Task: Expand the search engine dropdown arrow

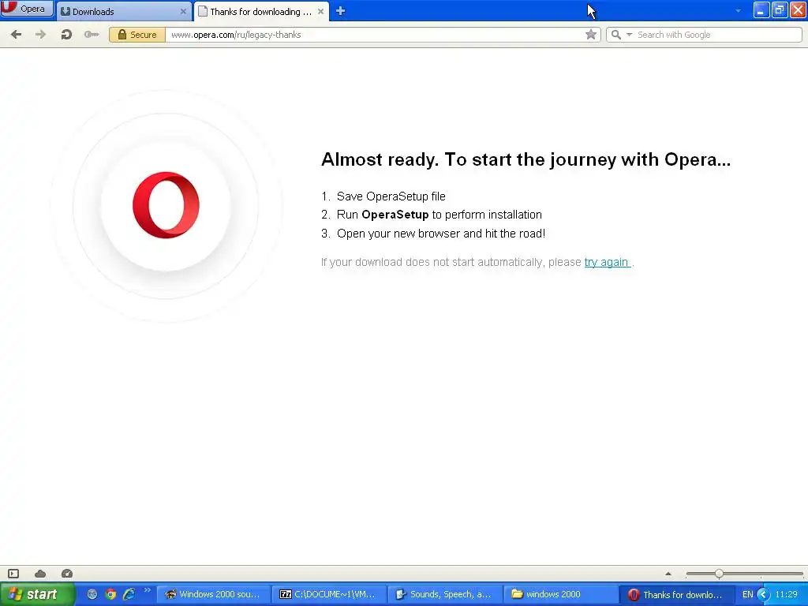Action: pyautogui.click(x=629, y=35)
